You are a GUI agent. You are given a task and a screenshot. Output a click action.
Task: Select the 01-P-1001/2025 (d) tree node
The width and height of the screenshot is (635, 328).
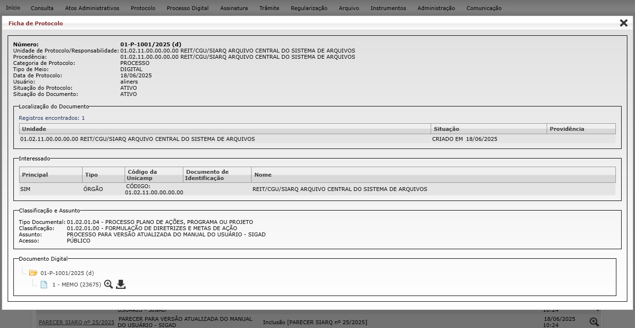tap(67, 273)
